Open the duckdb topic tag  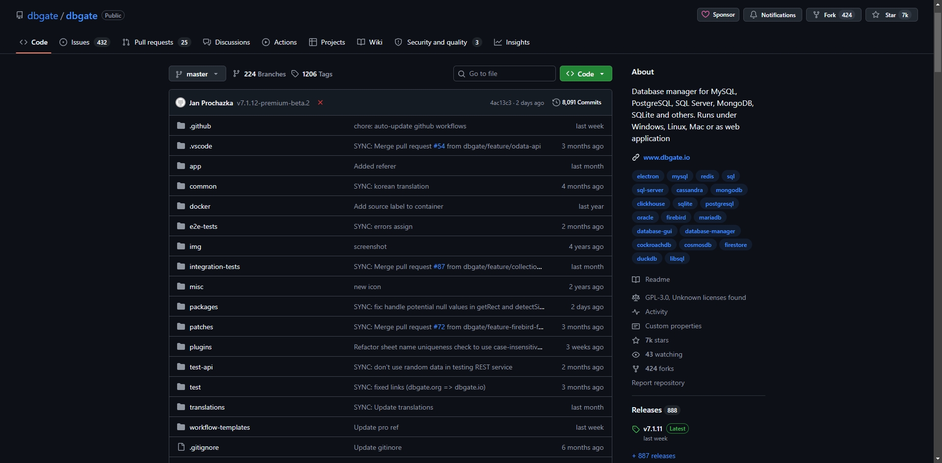click(x=647, y=258)
